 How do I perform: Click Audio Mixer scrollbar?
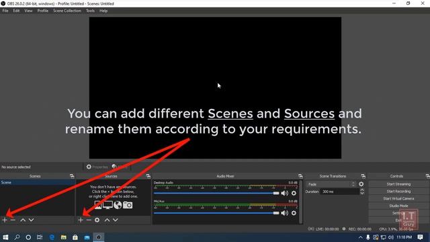click(301, 202)
